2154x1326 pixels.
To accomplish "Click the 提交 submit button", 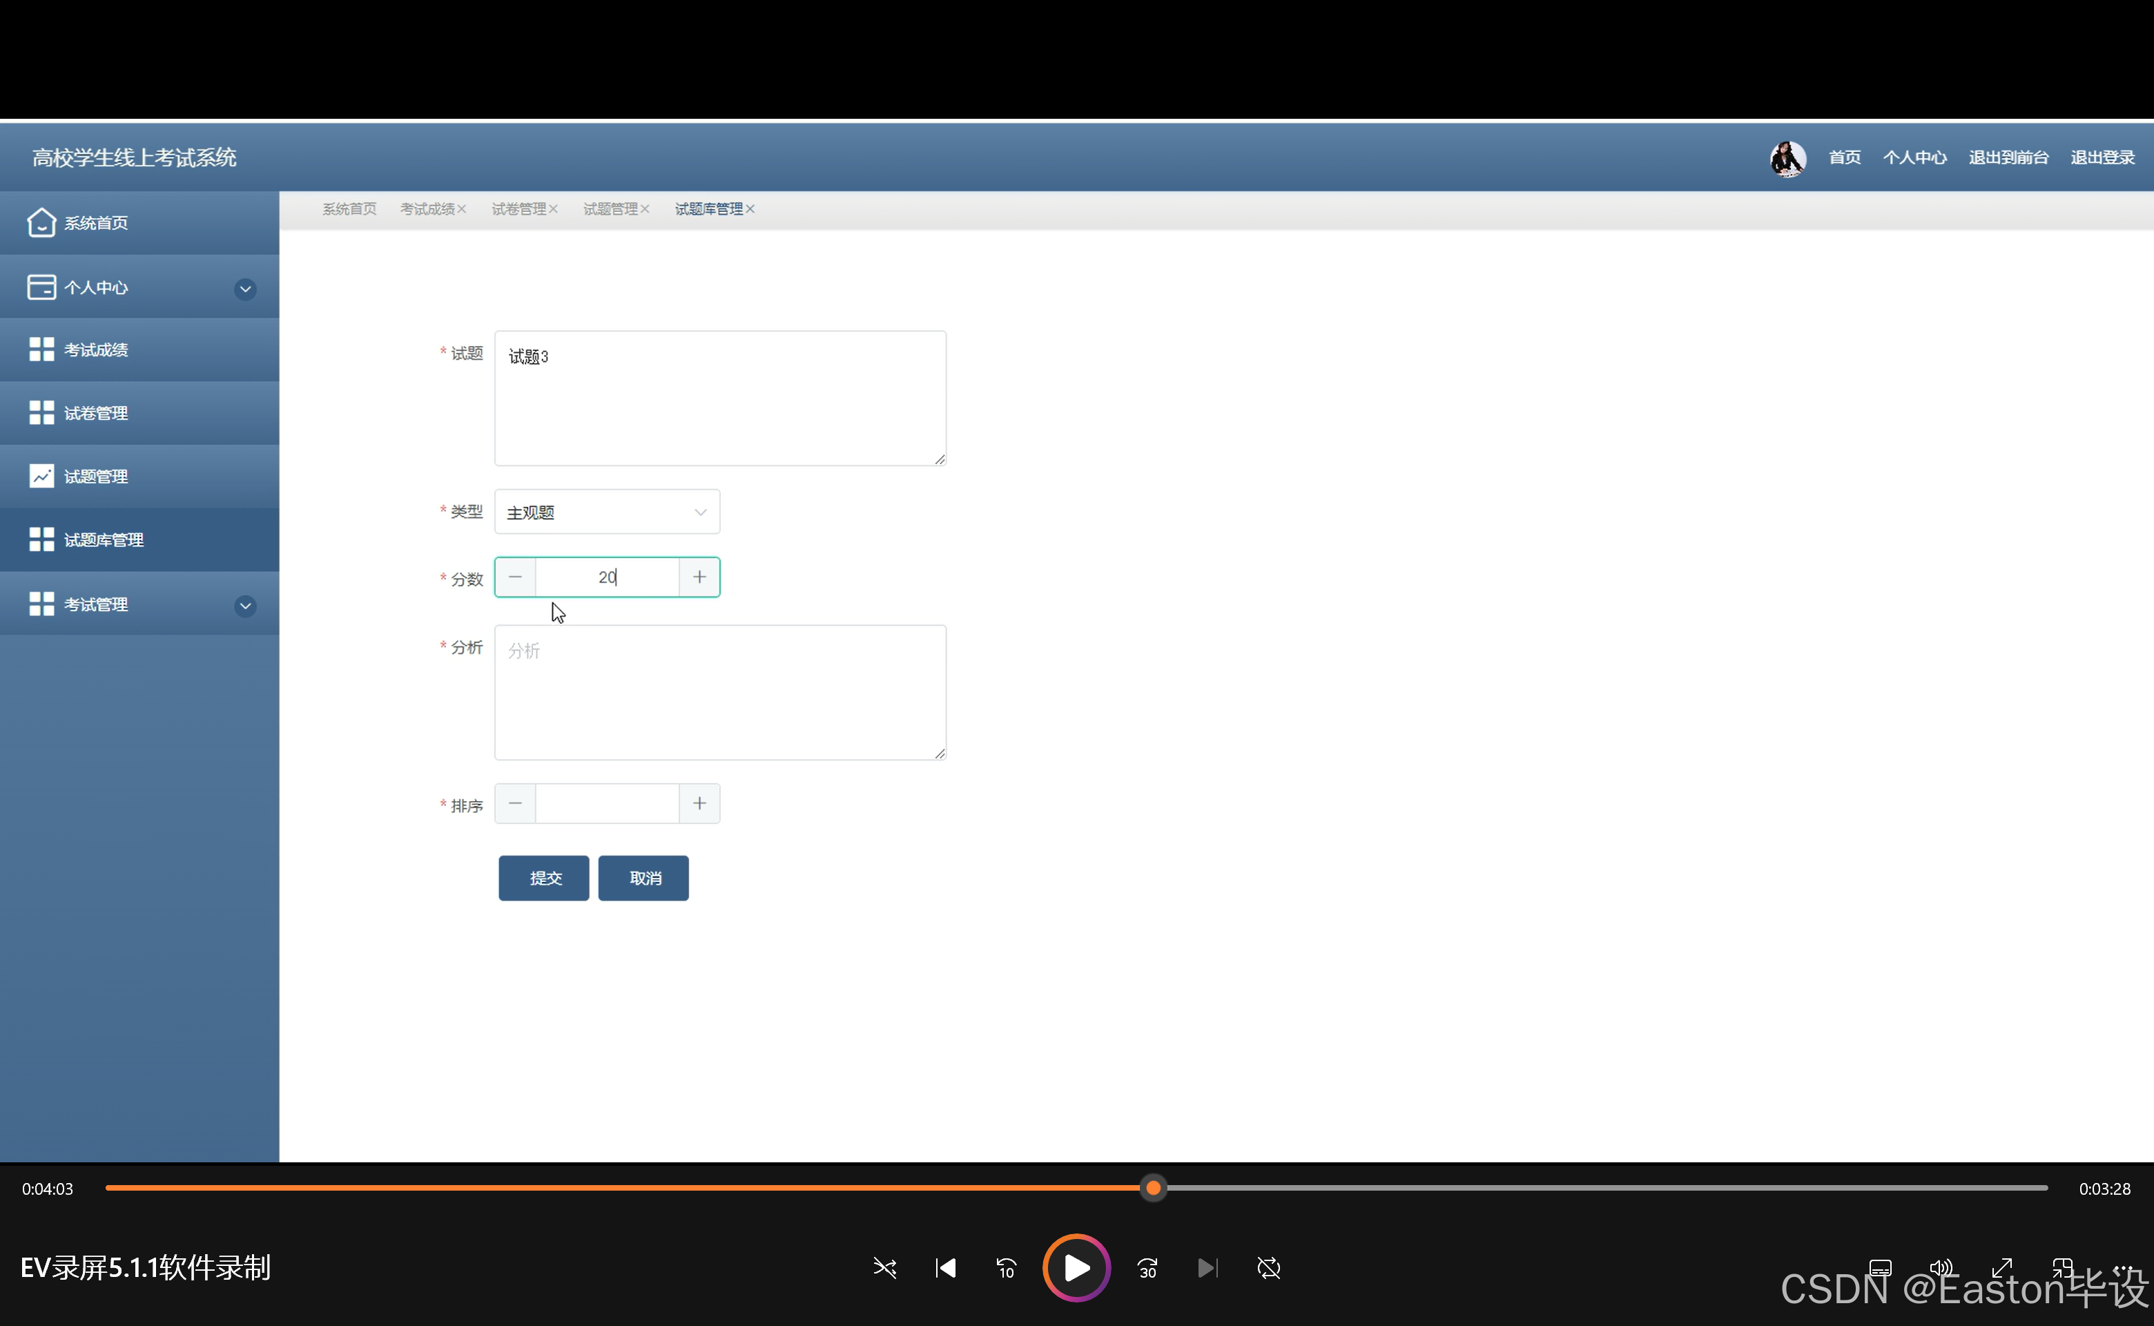I will coord(543,878).
